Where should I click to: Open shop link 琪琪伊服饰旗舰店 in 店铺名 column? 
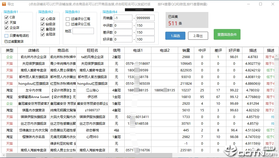(x=34, y=117)
